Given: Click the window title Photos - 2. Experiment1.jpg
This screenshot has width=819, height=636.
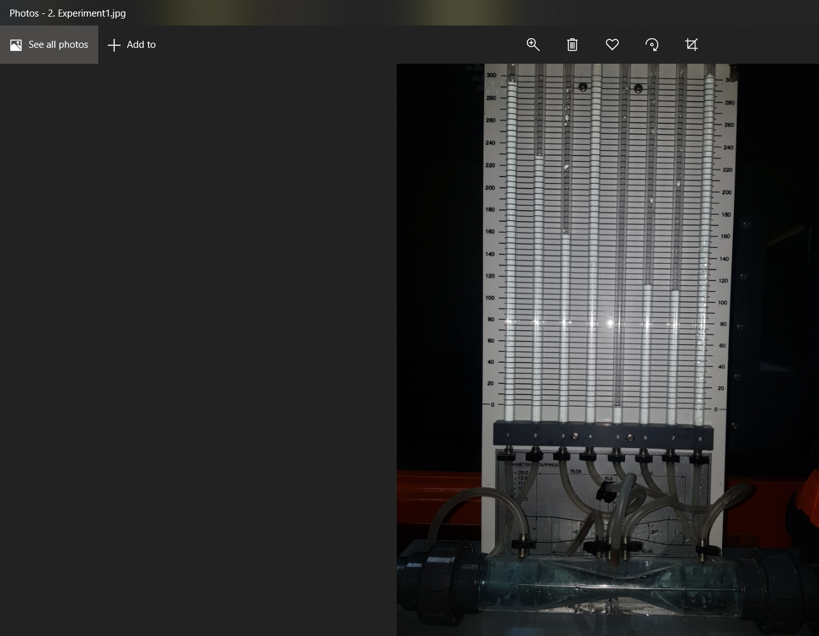Looking at the screenshot, I should [68, 13].
